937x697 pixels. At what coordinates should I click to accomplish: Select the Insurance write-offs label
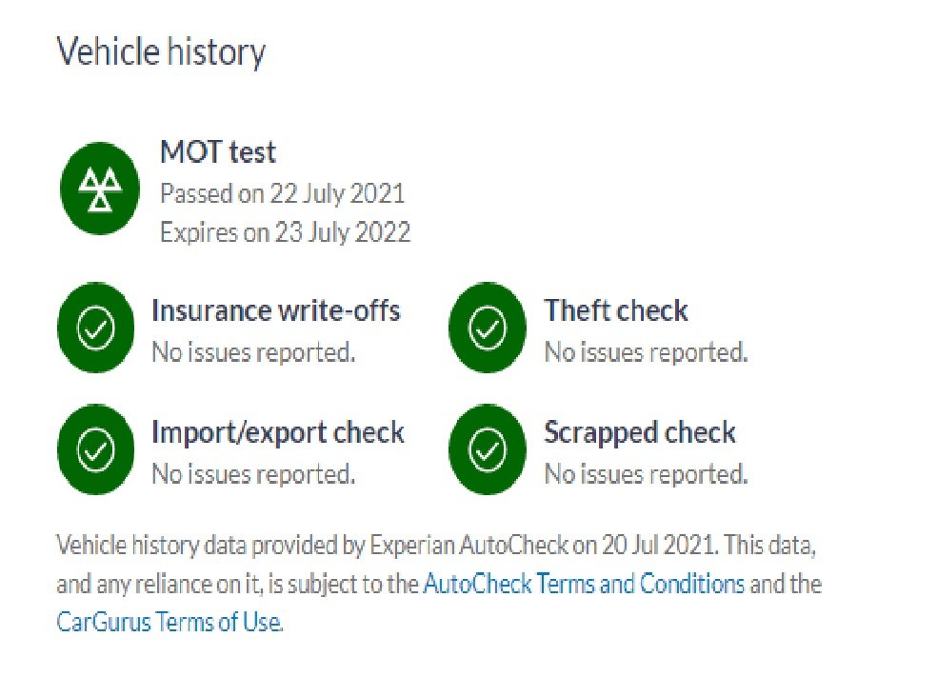(x=275, y=310)
